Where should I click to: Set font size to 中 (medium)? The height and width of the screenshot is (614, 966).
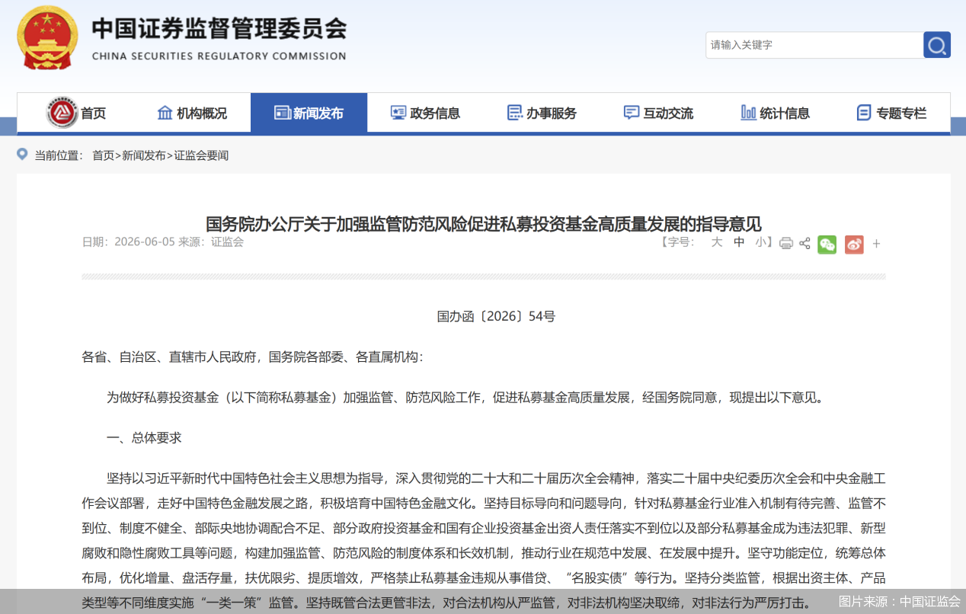point(739,242)
